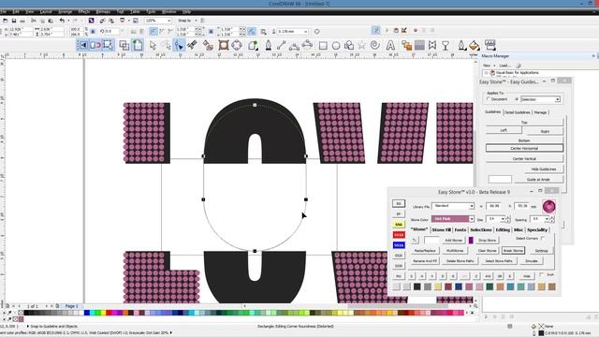The width and height of the screenshot is (599, 337).
Task: Click the SS6 yellow size button
Action: [x=399, y=225]
